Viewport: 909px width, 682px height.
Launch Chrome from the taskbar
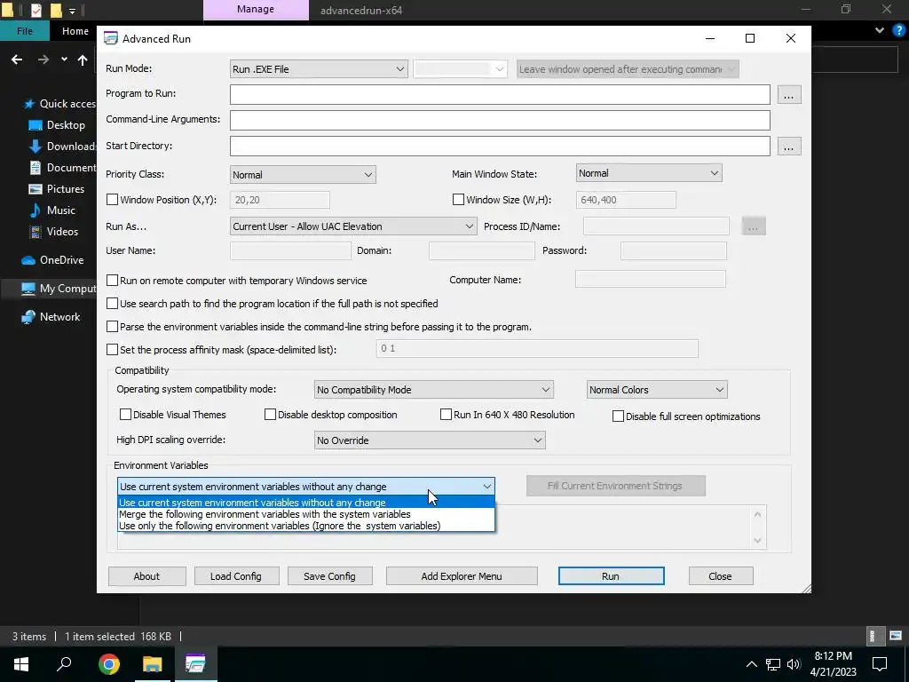click(x=108, y=664)
